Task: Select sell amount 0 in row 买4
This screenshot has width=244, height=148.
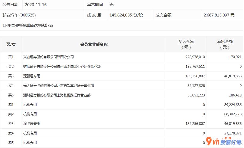Action: pyautogui.click(x=241, y=86)
